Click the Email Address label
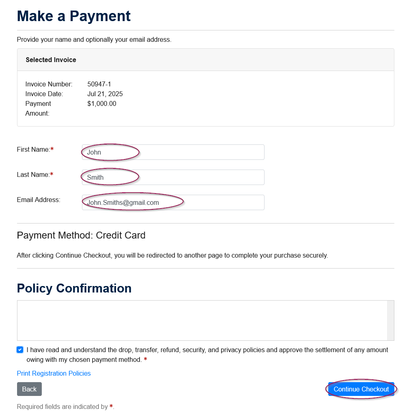This screenshot has width=411, height=415. tap(39, 200)
